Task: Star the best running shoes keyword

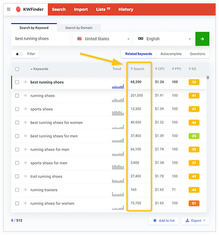Action: tap(25, 82)
